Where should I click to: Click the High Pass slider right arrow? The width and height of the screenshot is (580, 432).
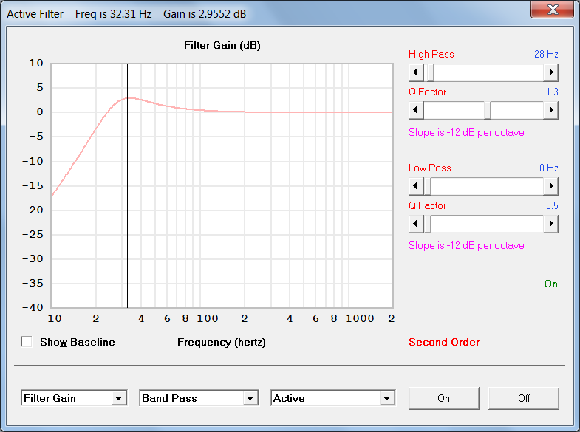coord(550,72)
